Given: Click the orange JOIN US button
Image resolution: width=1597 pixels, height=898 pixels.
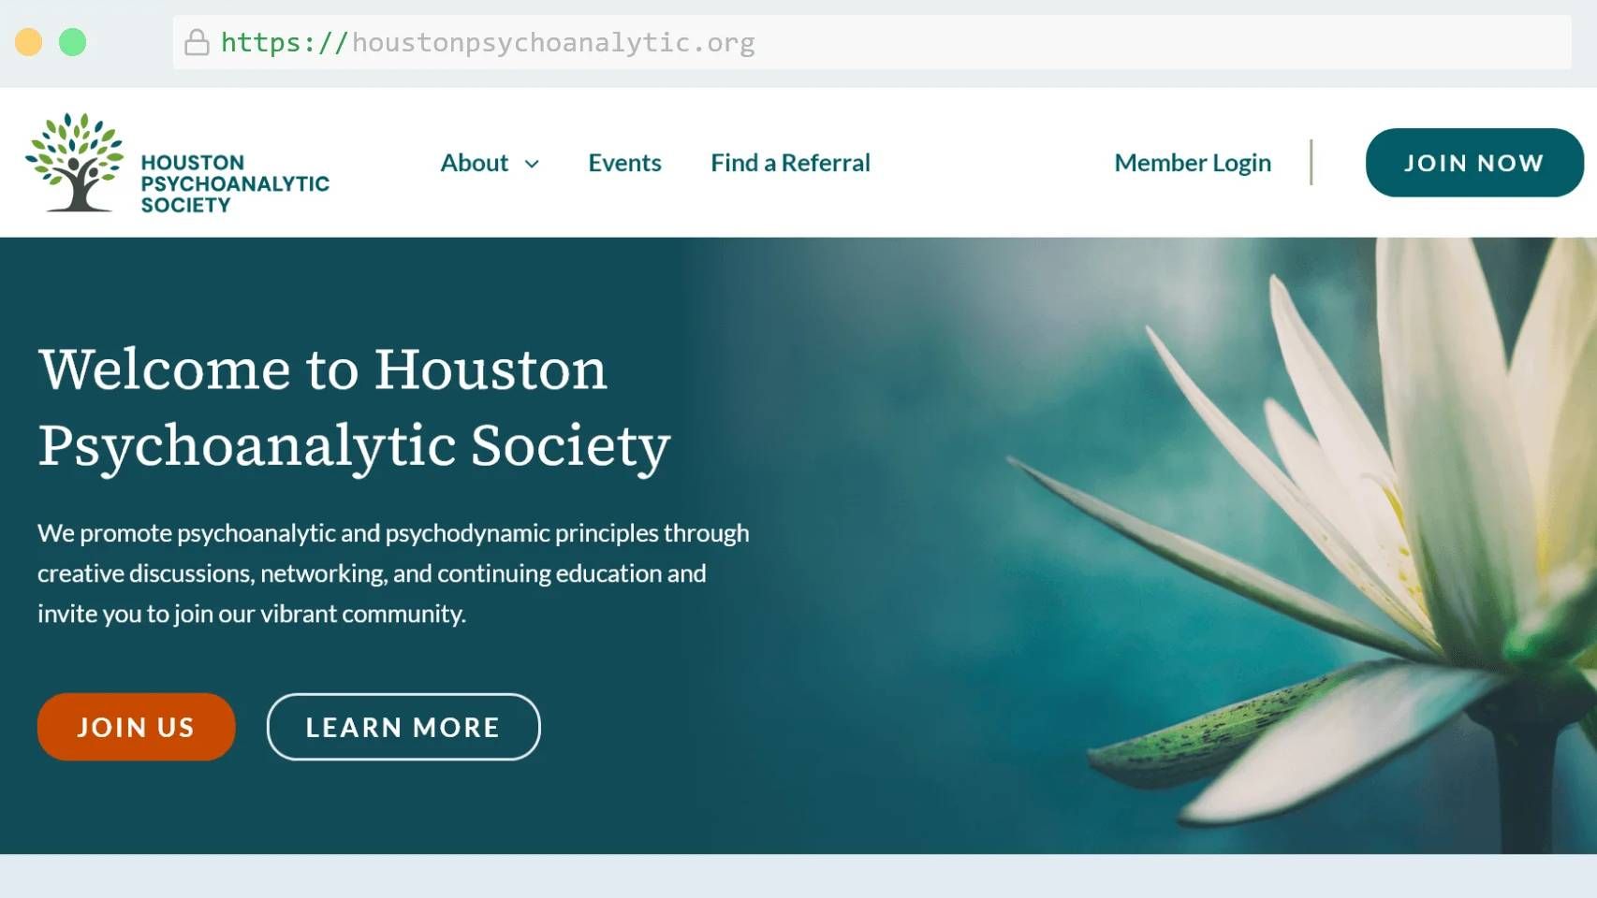Looking at the screenshot, I should 136,727.
